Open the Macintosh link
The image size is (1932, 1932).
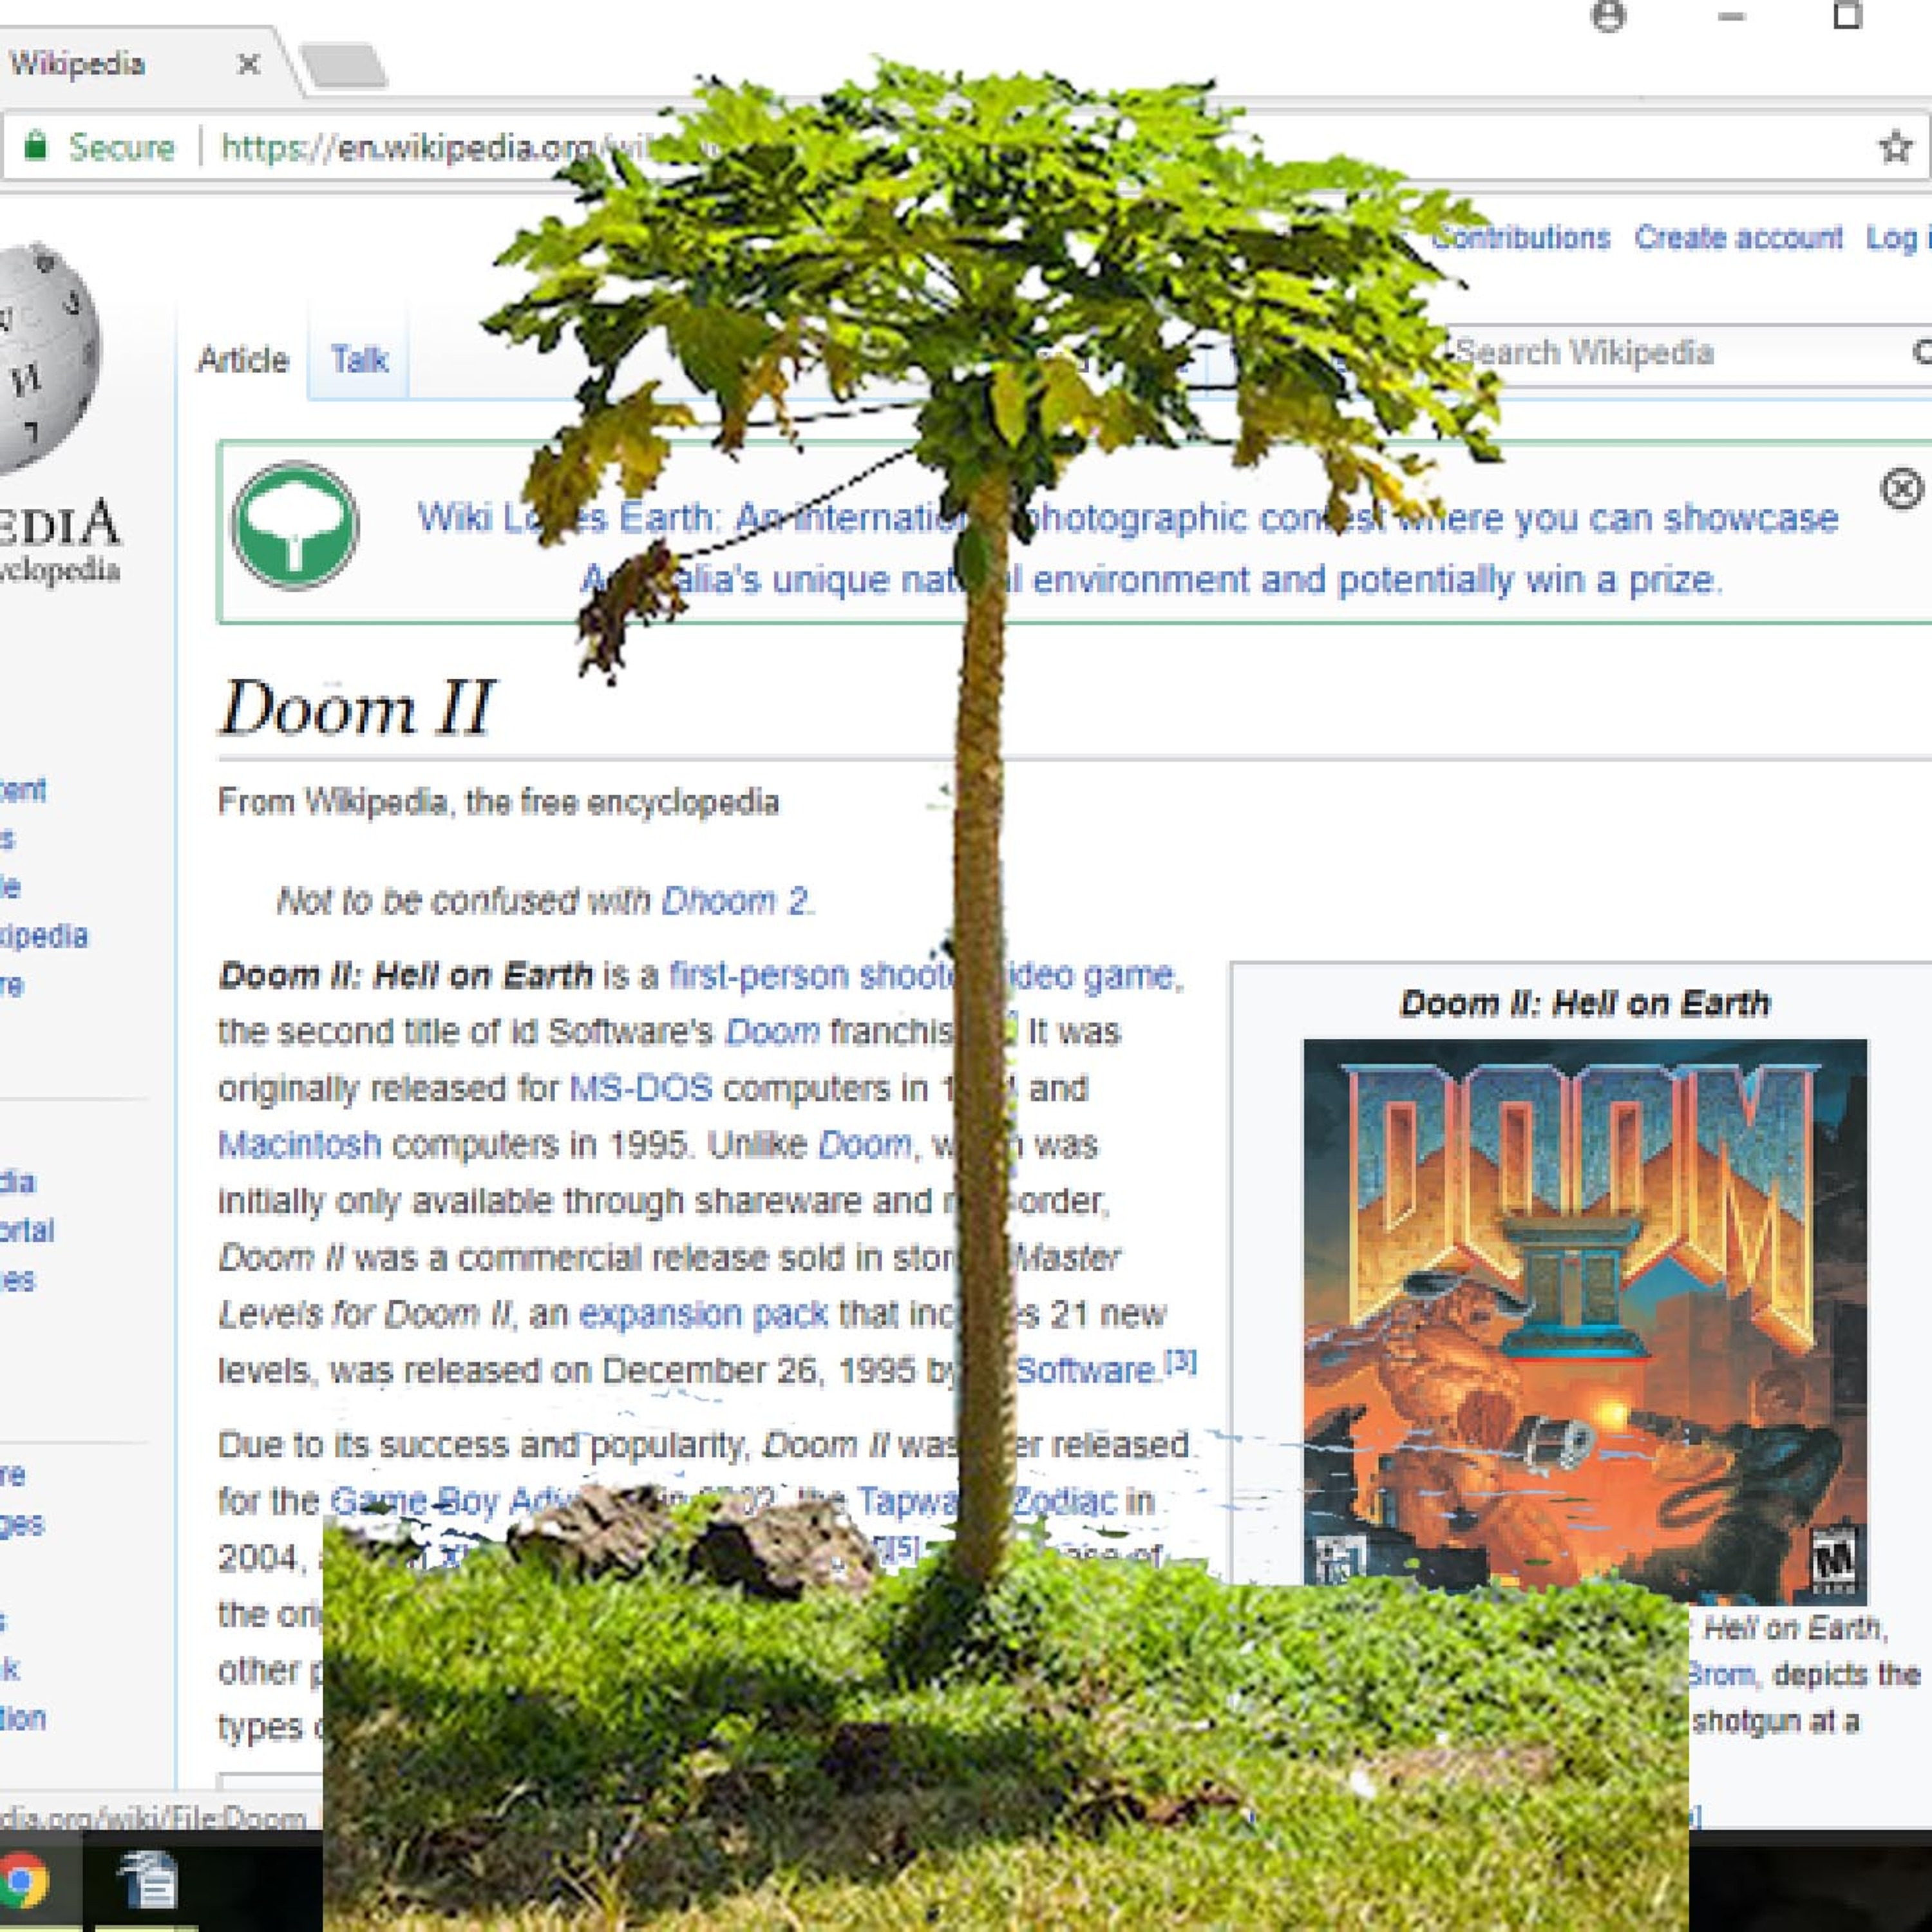[x=299, y=1143]
